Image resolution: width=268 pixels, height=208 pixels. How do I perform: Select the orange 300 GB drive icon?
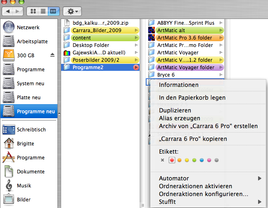(9, 55)
